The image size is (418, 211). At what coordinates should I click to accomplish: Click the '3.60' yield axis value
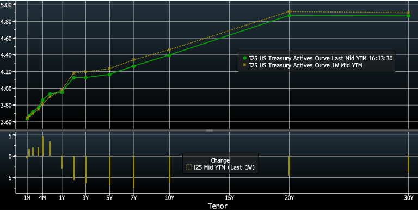click(5, 122)
